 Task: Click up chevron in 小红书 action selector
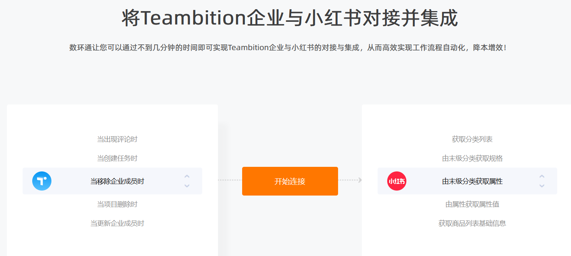[542, 176]
